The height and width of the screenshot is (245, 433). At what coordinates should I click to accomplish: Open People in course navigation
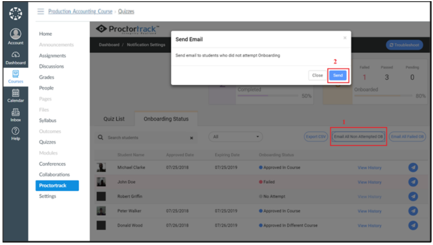(46, 88)
